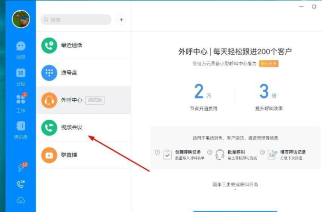Screen dimensions: 322x212
Task: Click the small arrow under 简单三步完成呼叫任务
Action: pyautogui.click(x=235, y=190)
